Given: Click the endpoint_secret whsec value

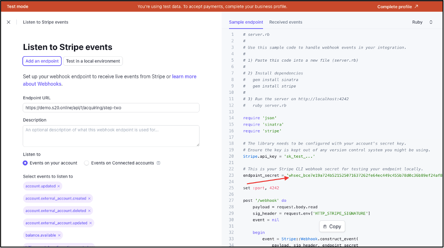Looking at the screenshot, I should [365, 175].
